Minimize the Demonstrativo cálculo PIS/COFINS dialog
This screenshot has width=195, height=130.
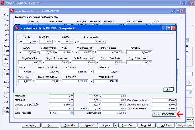164,28
